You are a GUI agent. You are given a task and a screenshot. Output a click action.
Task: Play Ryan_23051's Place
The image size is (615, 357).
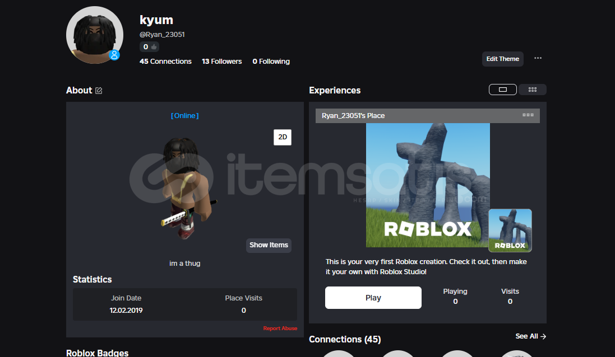(373, 298)
